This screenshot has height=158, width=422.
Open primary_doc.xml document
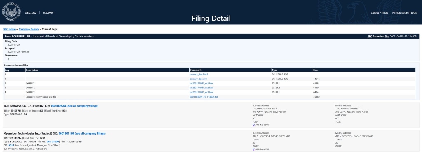(198, 79)
